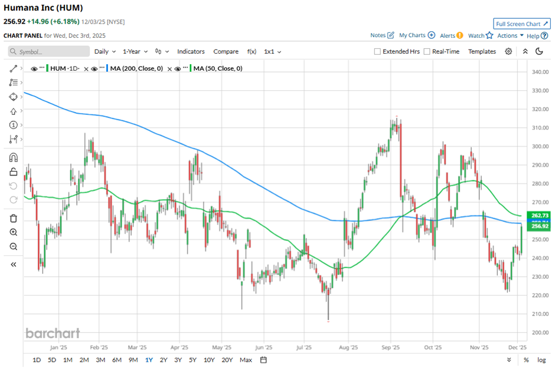The image size is (555, 370).
Task: Switch to dark mode with moon icon
Action: pyautogui.click(x=539, y=52)
